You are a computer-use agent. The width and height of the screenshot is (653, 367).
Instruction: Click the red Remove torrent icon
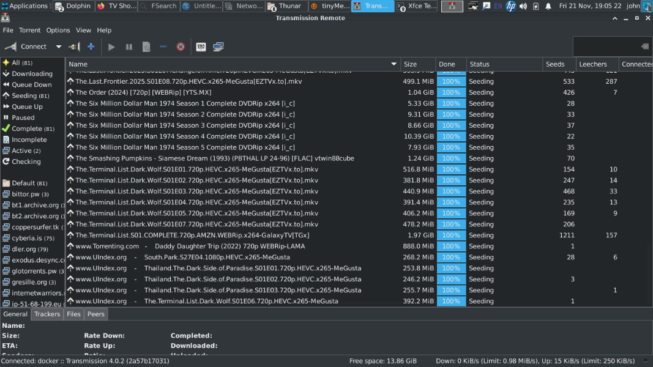pyautogui.click(x=179, y=46)
